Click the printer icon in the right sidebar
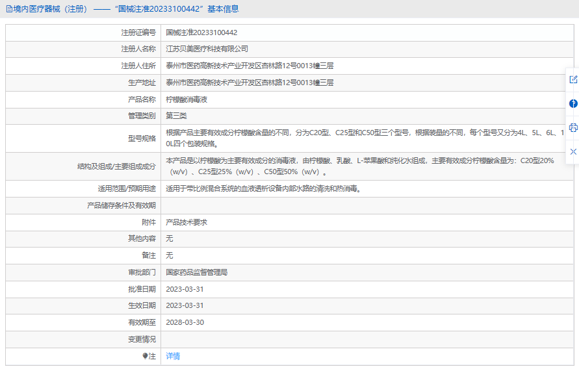Screen dimensions: 579x371 (x=573, y=128)
